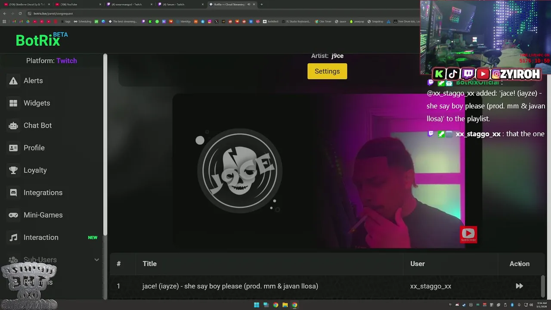Open the tags bookmark
The width and height of the screenshot is (551, 310).
65,22
